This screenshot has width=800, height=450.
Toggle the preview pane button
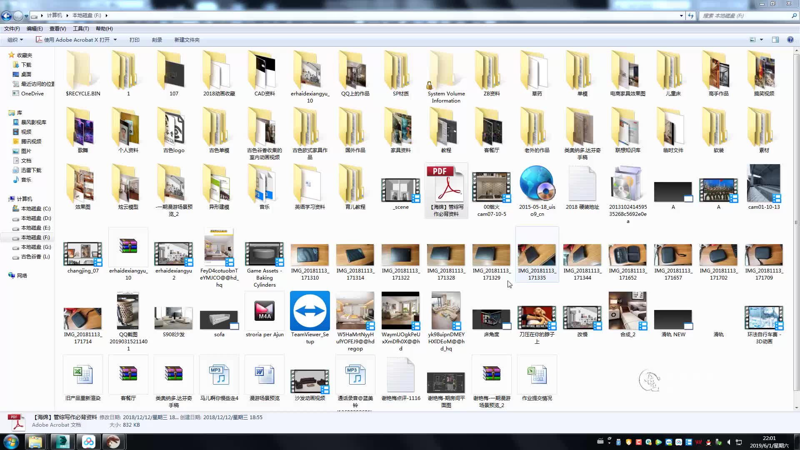(775, 40)
